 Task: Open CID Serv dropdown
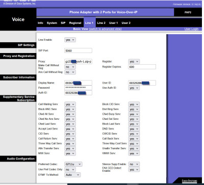click(x=70, y=134)
